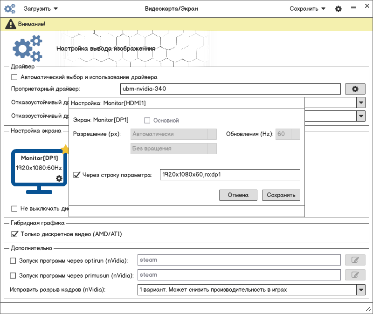This screenshot has height=314, width=373.
Task: Select the Monitor[DP1] monitor thumbnail
Action: click(39, 171)
